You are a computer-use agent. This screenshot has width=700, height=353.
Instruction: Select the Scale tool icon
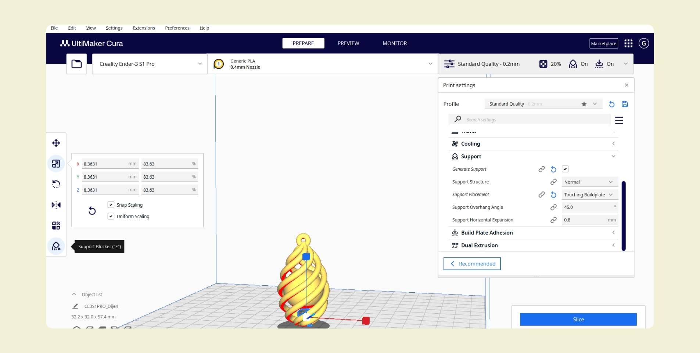pos(56,164)
